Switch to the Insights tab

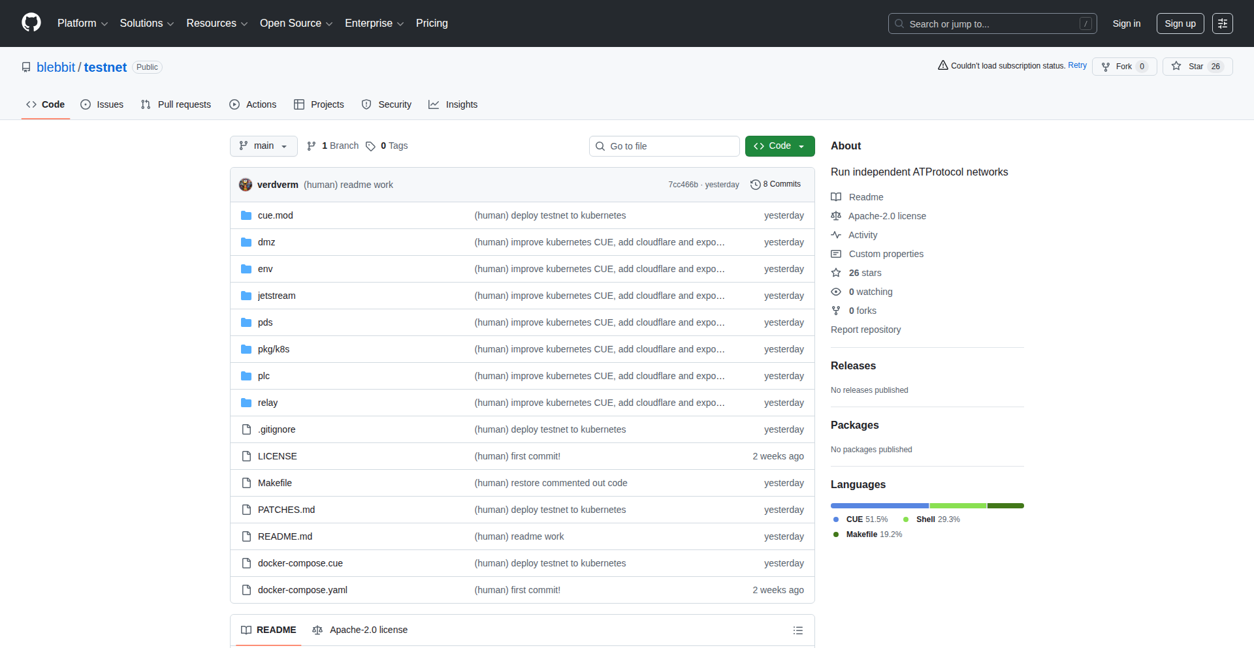[x=453, y=104]
